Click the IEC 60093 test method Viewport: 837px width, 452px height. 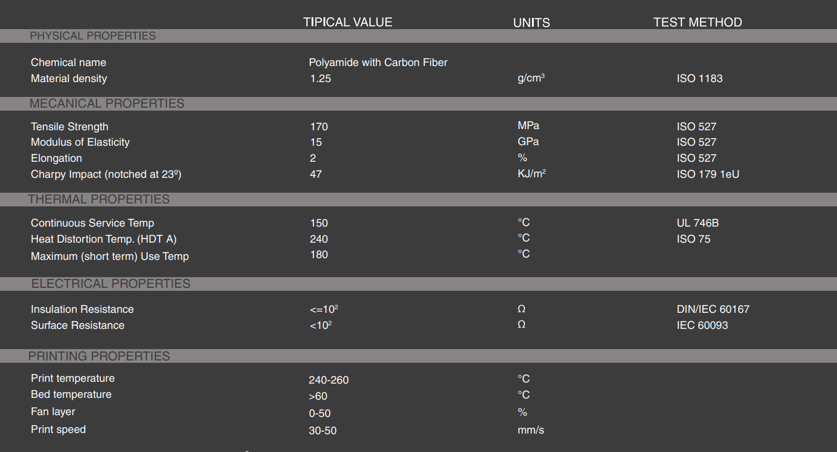coord(702,325)
